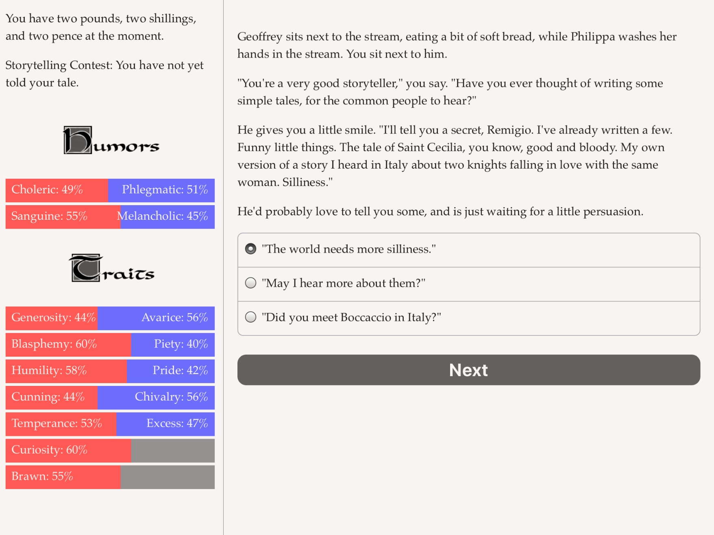Click the Piety 40% bar segment
Viewport: 714px width, 535px height.
tap(173, 344)
